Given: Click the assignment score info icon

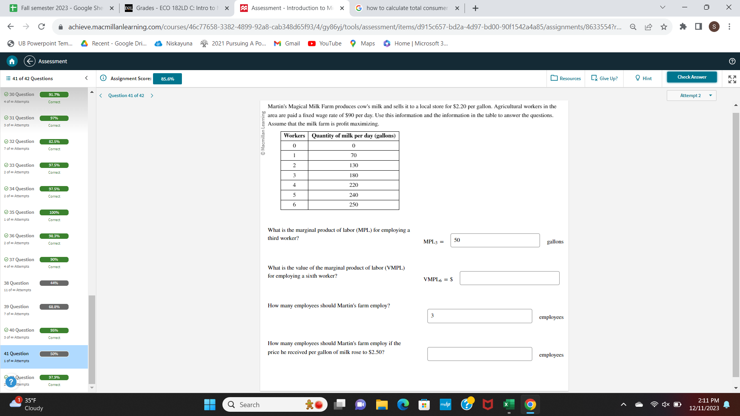Looking at the screenshot, I should 103,78.
